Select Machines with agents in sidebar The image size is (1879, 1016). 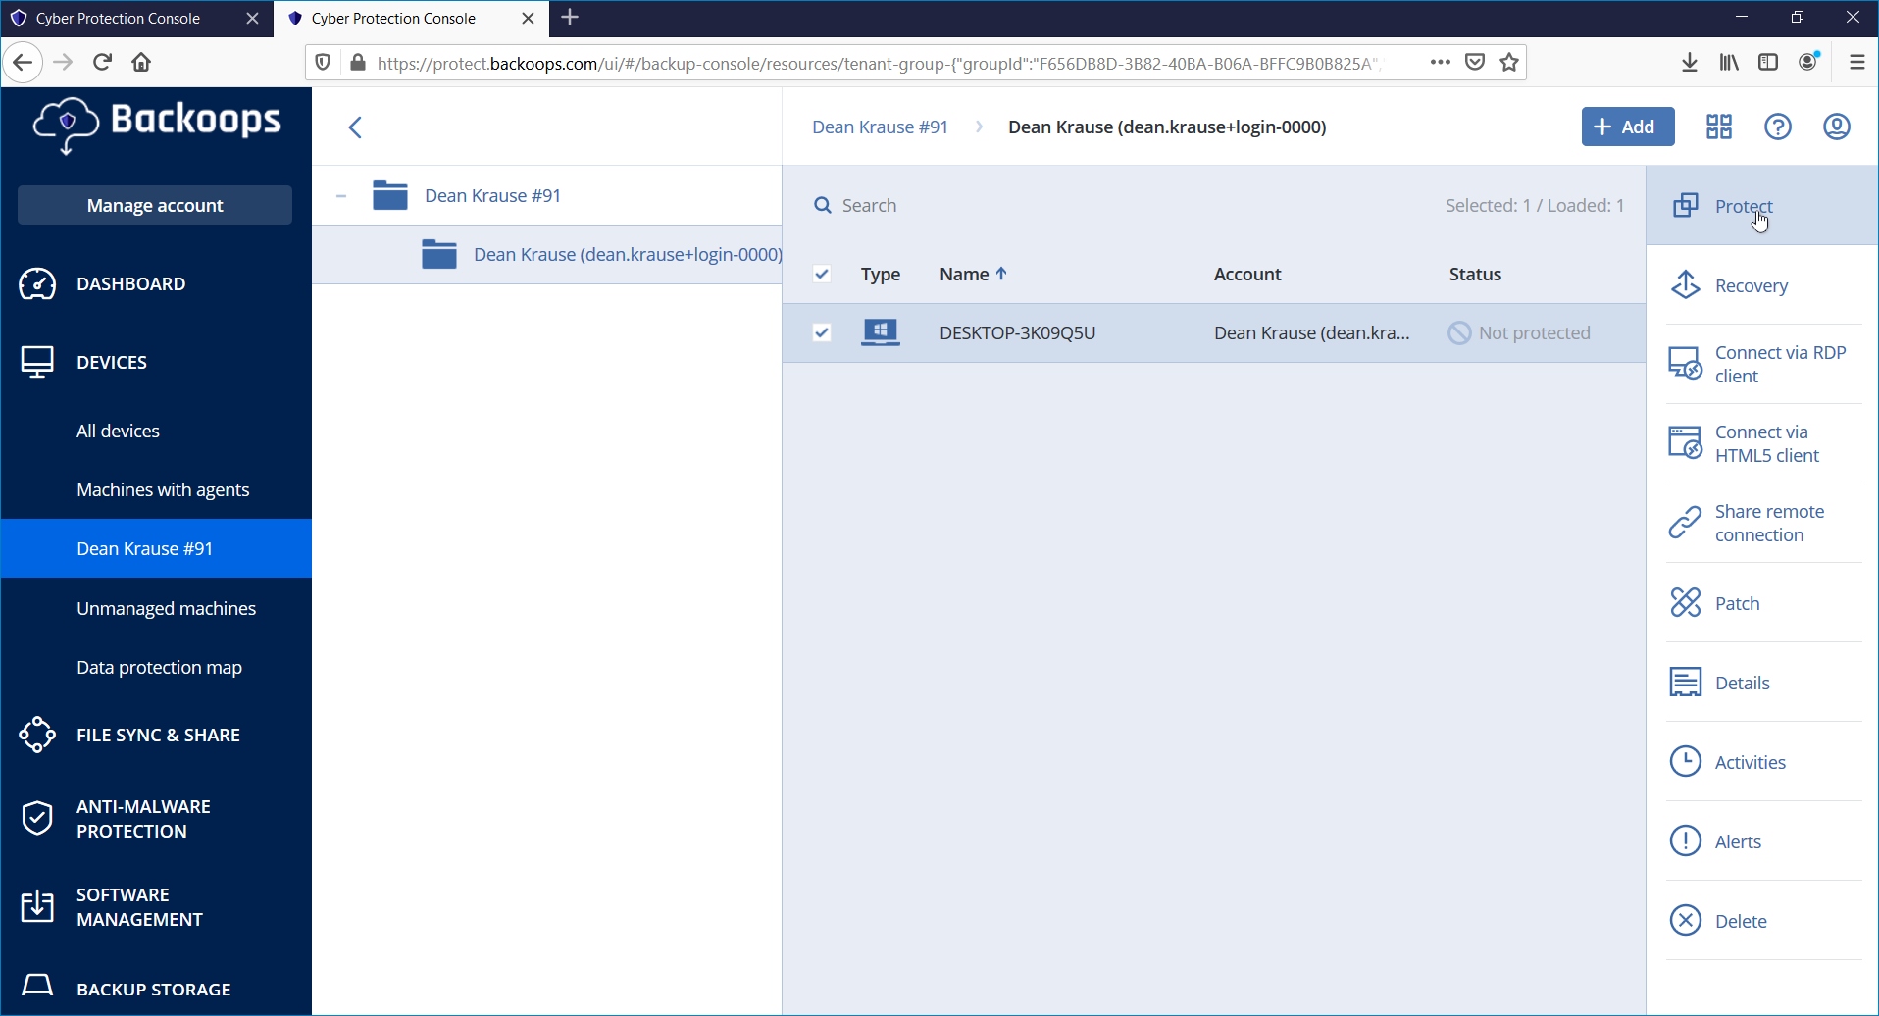[x=163, y=489]
